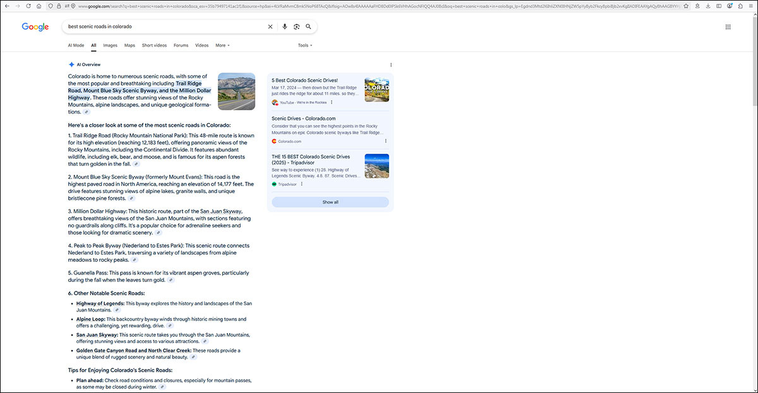
Task: Submit search with the magnifier icon
Action: pos(308,27)
